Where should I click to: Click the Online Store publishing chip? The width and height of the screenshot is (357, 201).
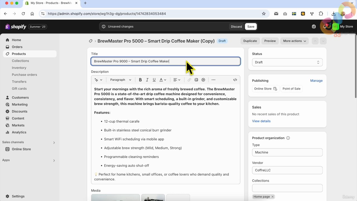click(x=266, y=89)
